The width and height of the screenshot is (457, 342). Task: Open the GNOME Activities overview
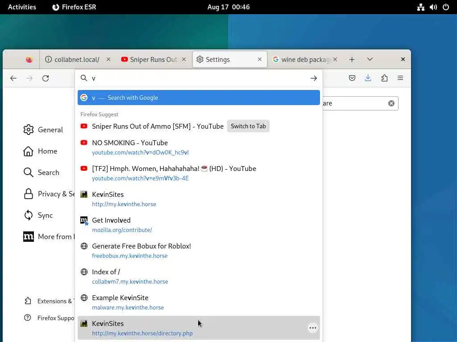[22, 7]
